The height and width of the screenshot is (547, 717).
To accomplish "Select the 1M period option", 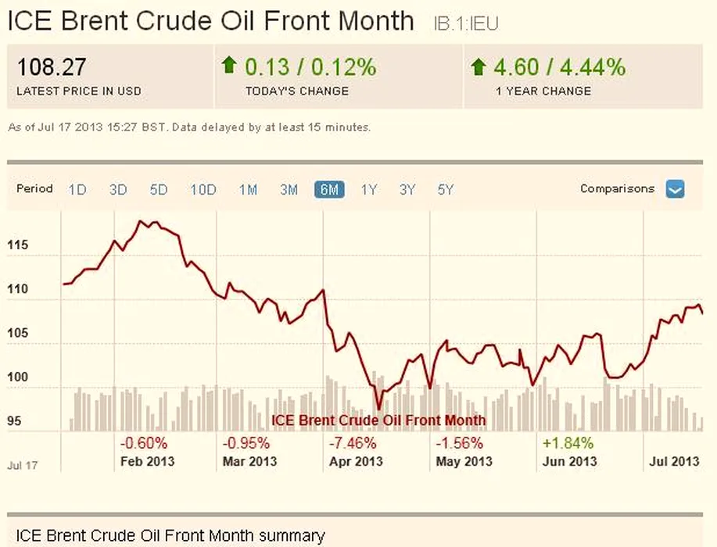I will tap(248, 189).
